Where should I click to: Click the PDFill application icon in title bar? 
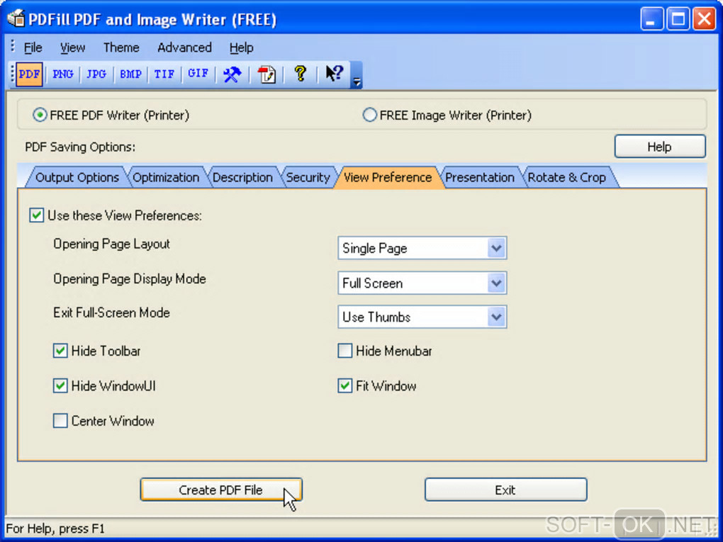tap(15, 19)
